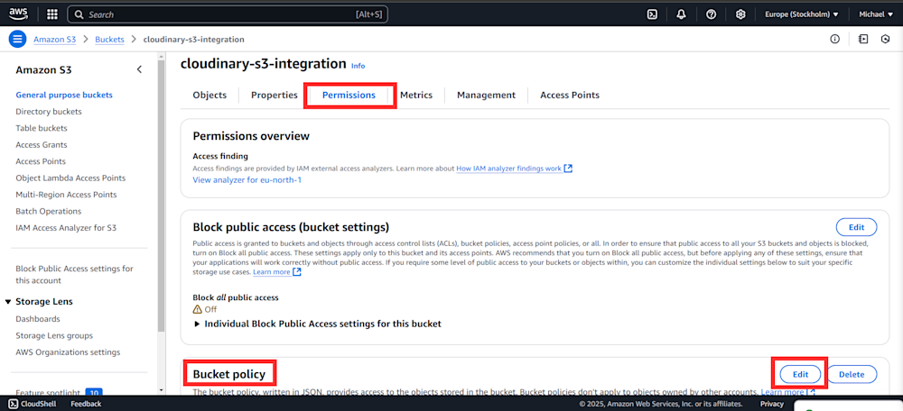This screenshot has width=903, height=411.
Task: Open the Michael account dropdown
Action: (875, 14)
